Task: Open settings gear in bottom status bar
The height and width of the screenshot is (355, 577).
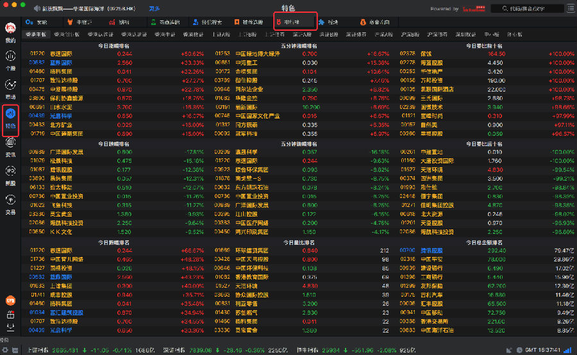Action: (x=5, y=350)
